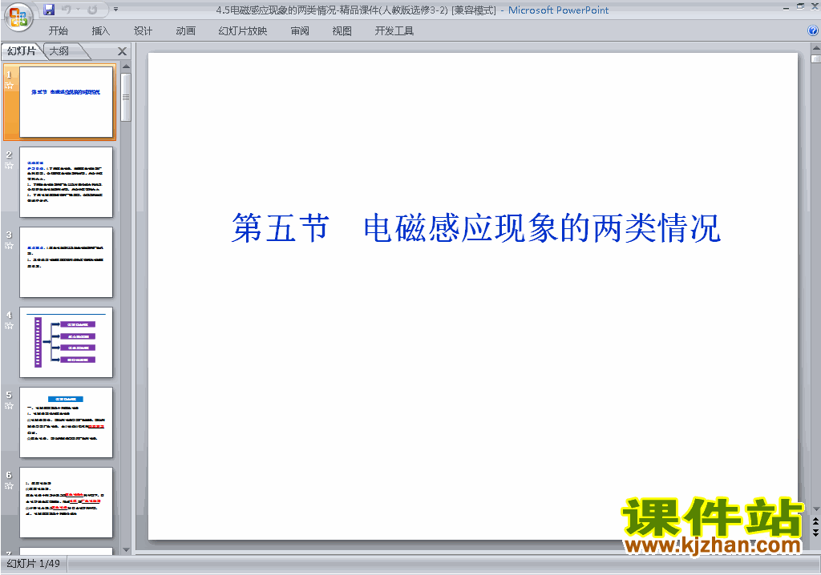The image size is (821, 575).
Task: Go to next slide double-arrow button
Action: point(815,533)
